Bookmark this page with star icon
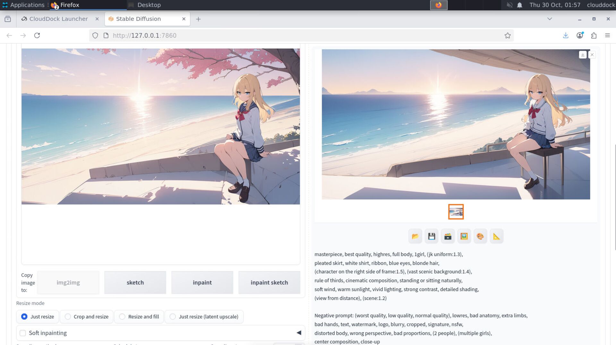Viewport: 616px width, 345px height. pos(507,36)
